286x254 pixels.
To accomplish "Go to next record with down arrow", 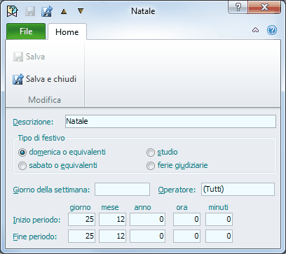I will point(81,11).
